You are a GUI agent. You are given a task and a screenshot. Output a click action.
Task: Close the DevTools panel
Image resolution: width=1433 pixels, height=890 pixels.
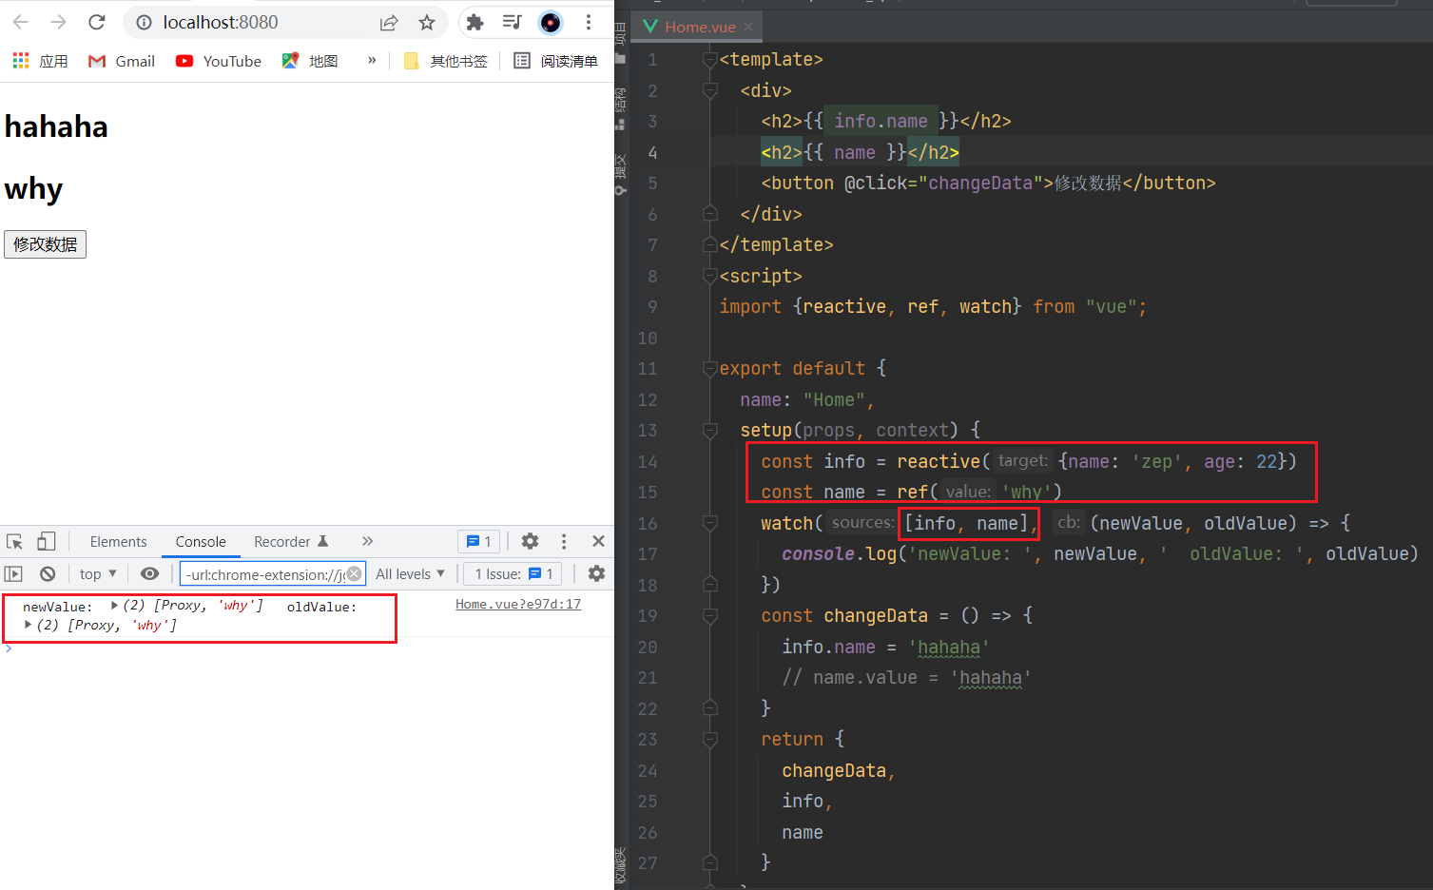point(598,541)
